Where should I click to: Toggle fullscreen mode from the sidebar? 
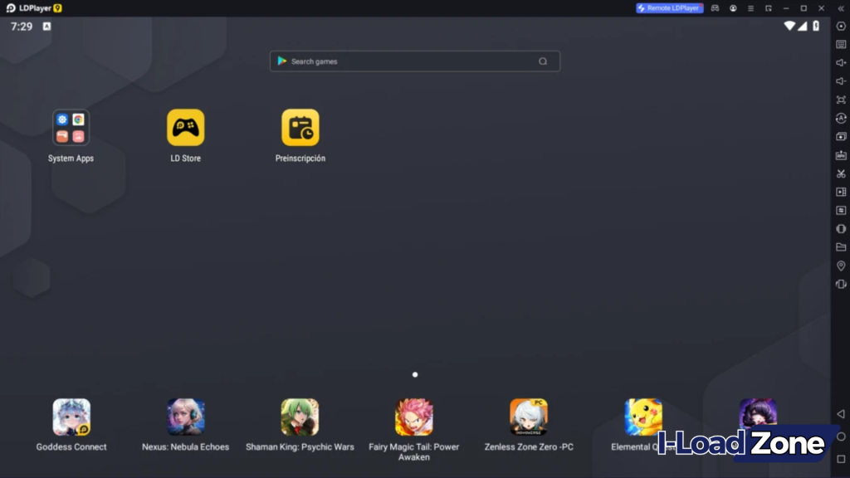click(x=840, y=100)
